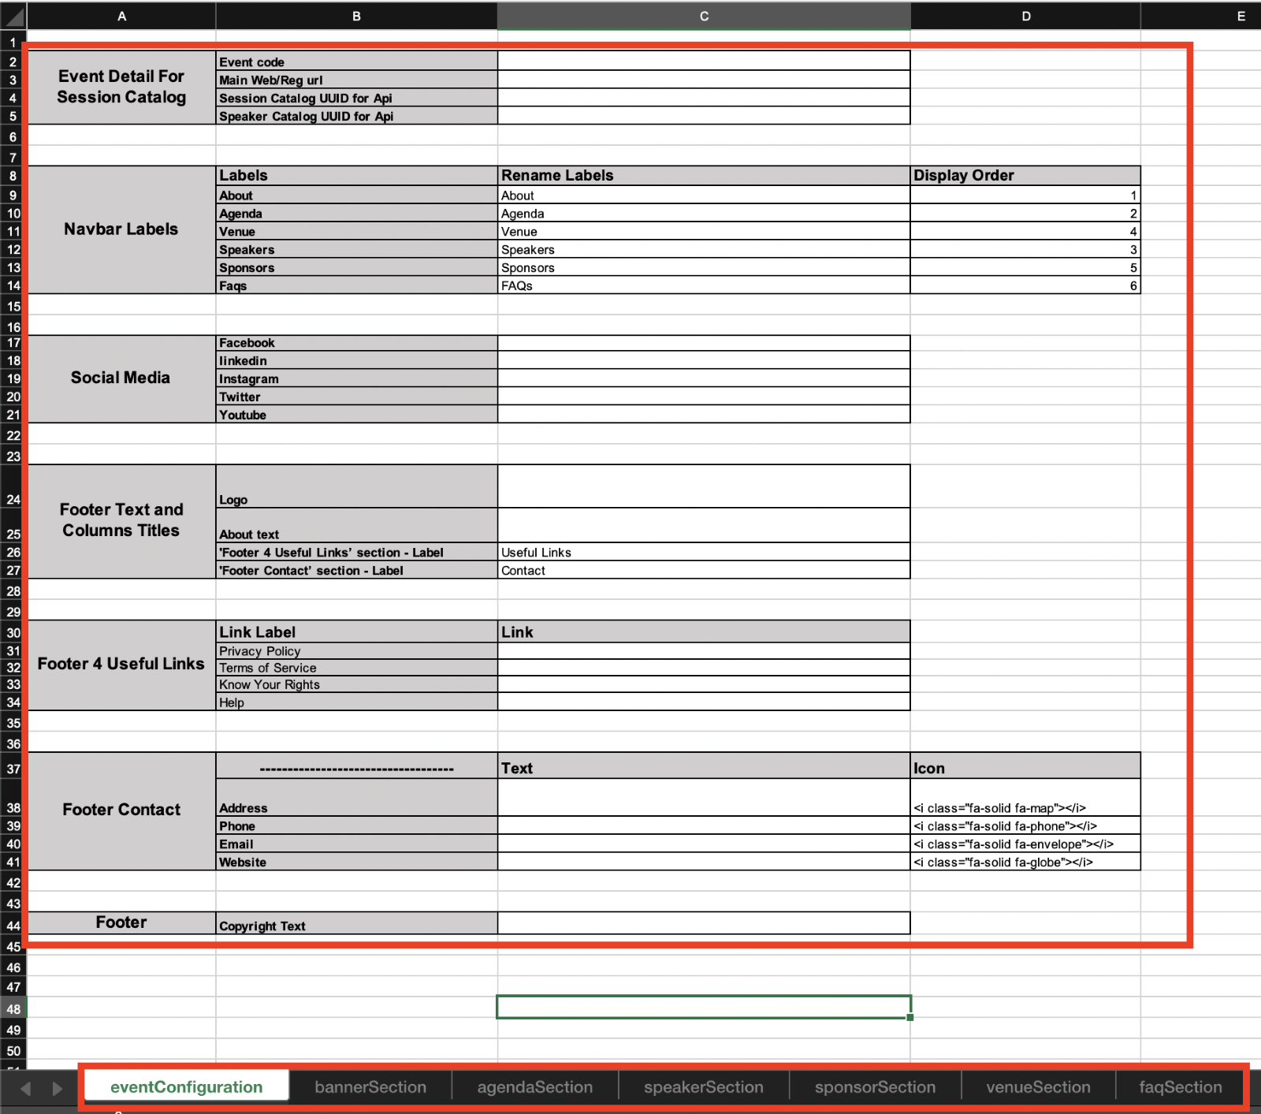Select the 'Footer 4 Useful Links' heading cell
Screen dimensions: 1261x1114
[121, 665]
